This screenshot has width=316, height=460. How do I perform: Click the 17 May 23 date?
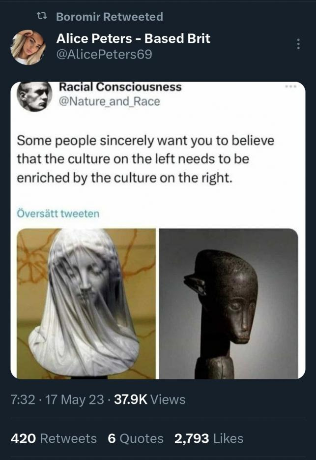coord(75,399)
